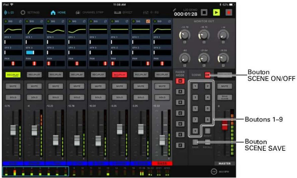Select fader mode F

point(180,145)
